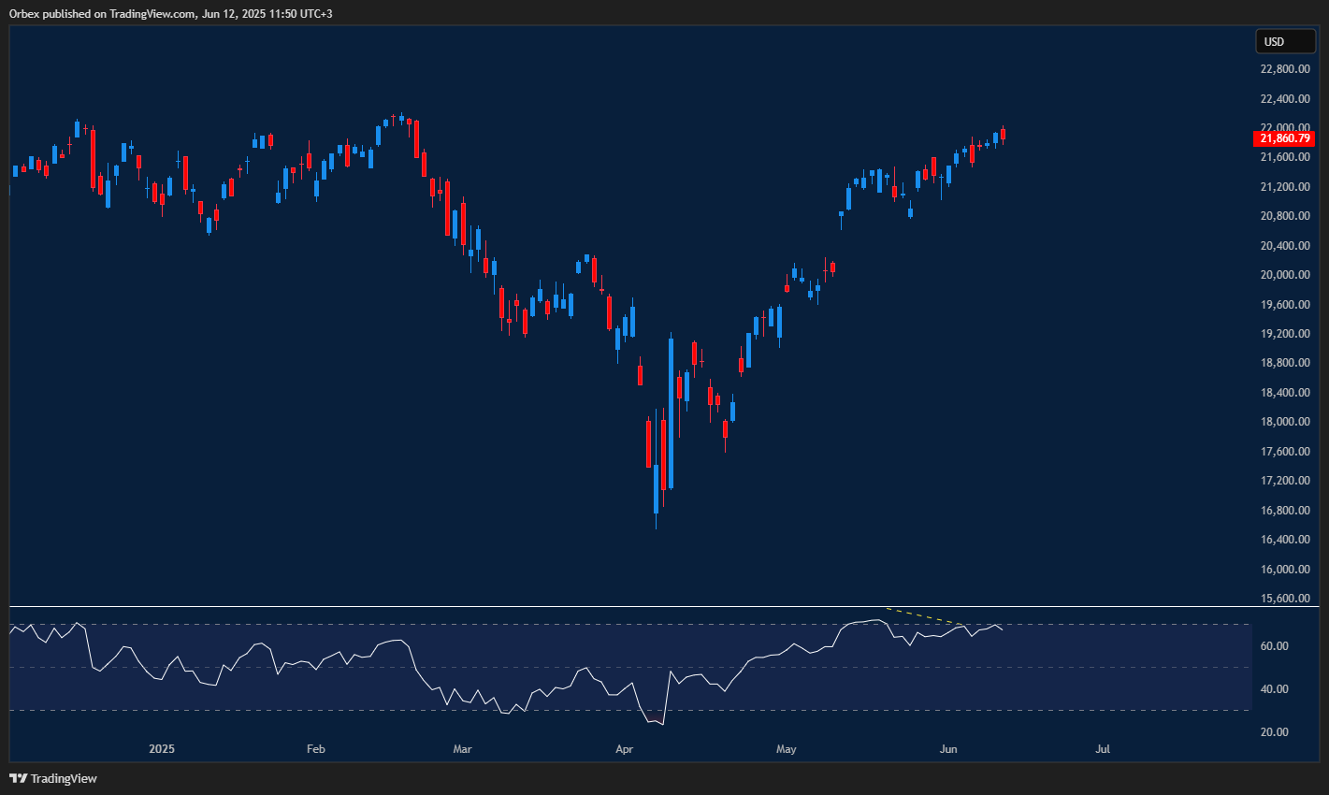This screenshot has height=795, width=1329.
Task: Select the yellow dashed RSI divergence trendline
Action: point(922,616)
